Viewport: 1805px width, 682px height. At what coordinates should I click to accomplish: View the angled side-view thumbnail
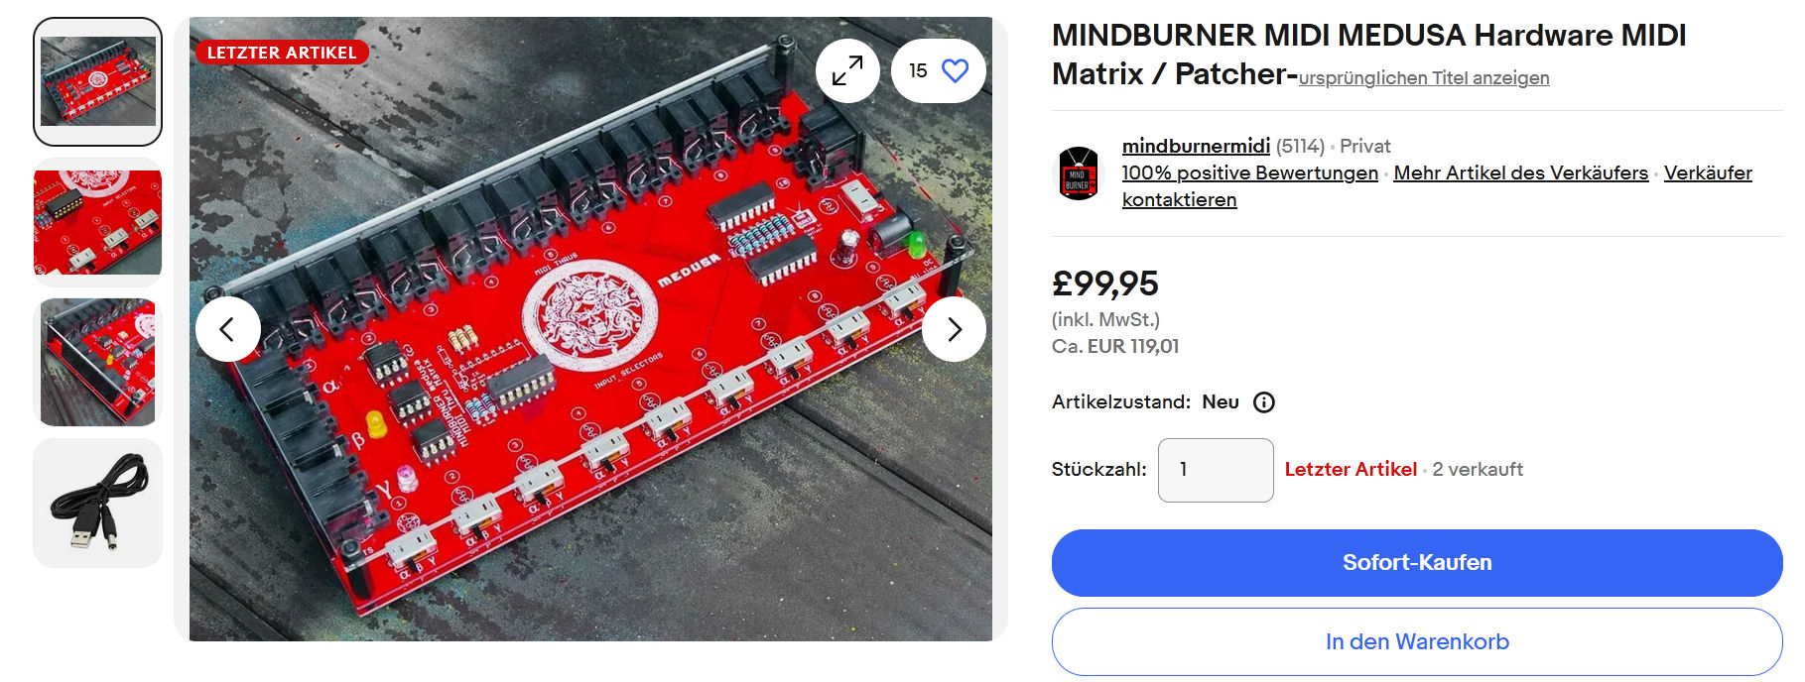97,363
